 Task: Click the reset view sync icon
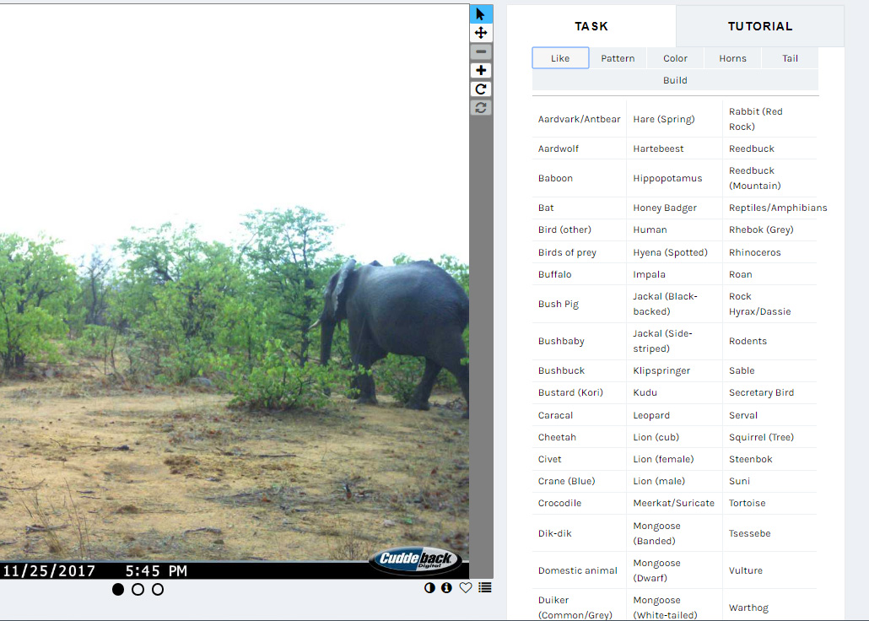point(481,107)
